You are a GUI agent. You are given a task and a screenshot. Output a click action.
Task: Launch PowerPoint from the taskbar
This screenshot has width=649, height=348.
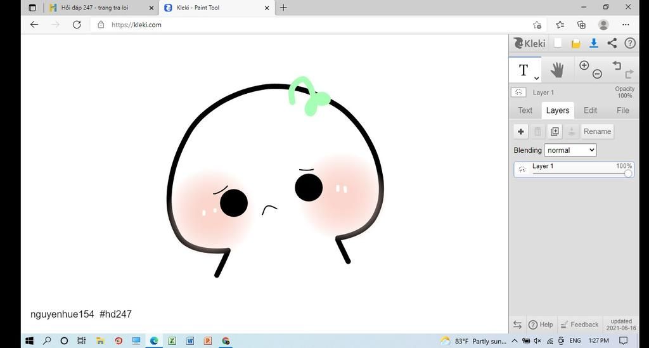(x=208, y=341)
